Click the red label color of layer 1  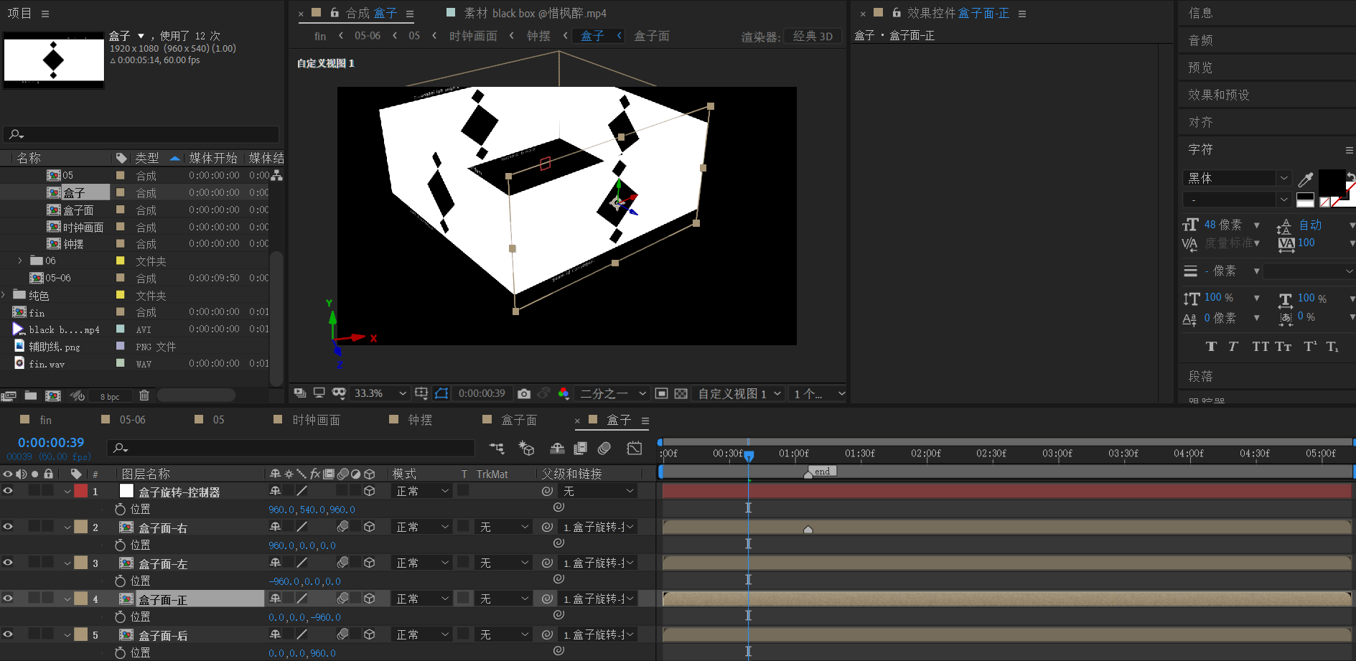click(81, 491)
